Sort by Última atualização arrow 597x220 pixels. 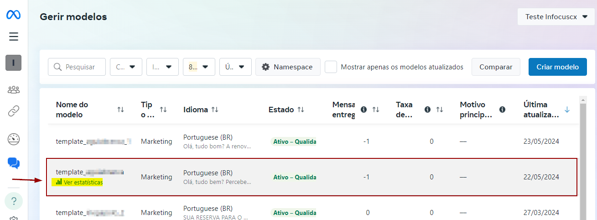[x=567, y=110]
